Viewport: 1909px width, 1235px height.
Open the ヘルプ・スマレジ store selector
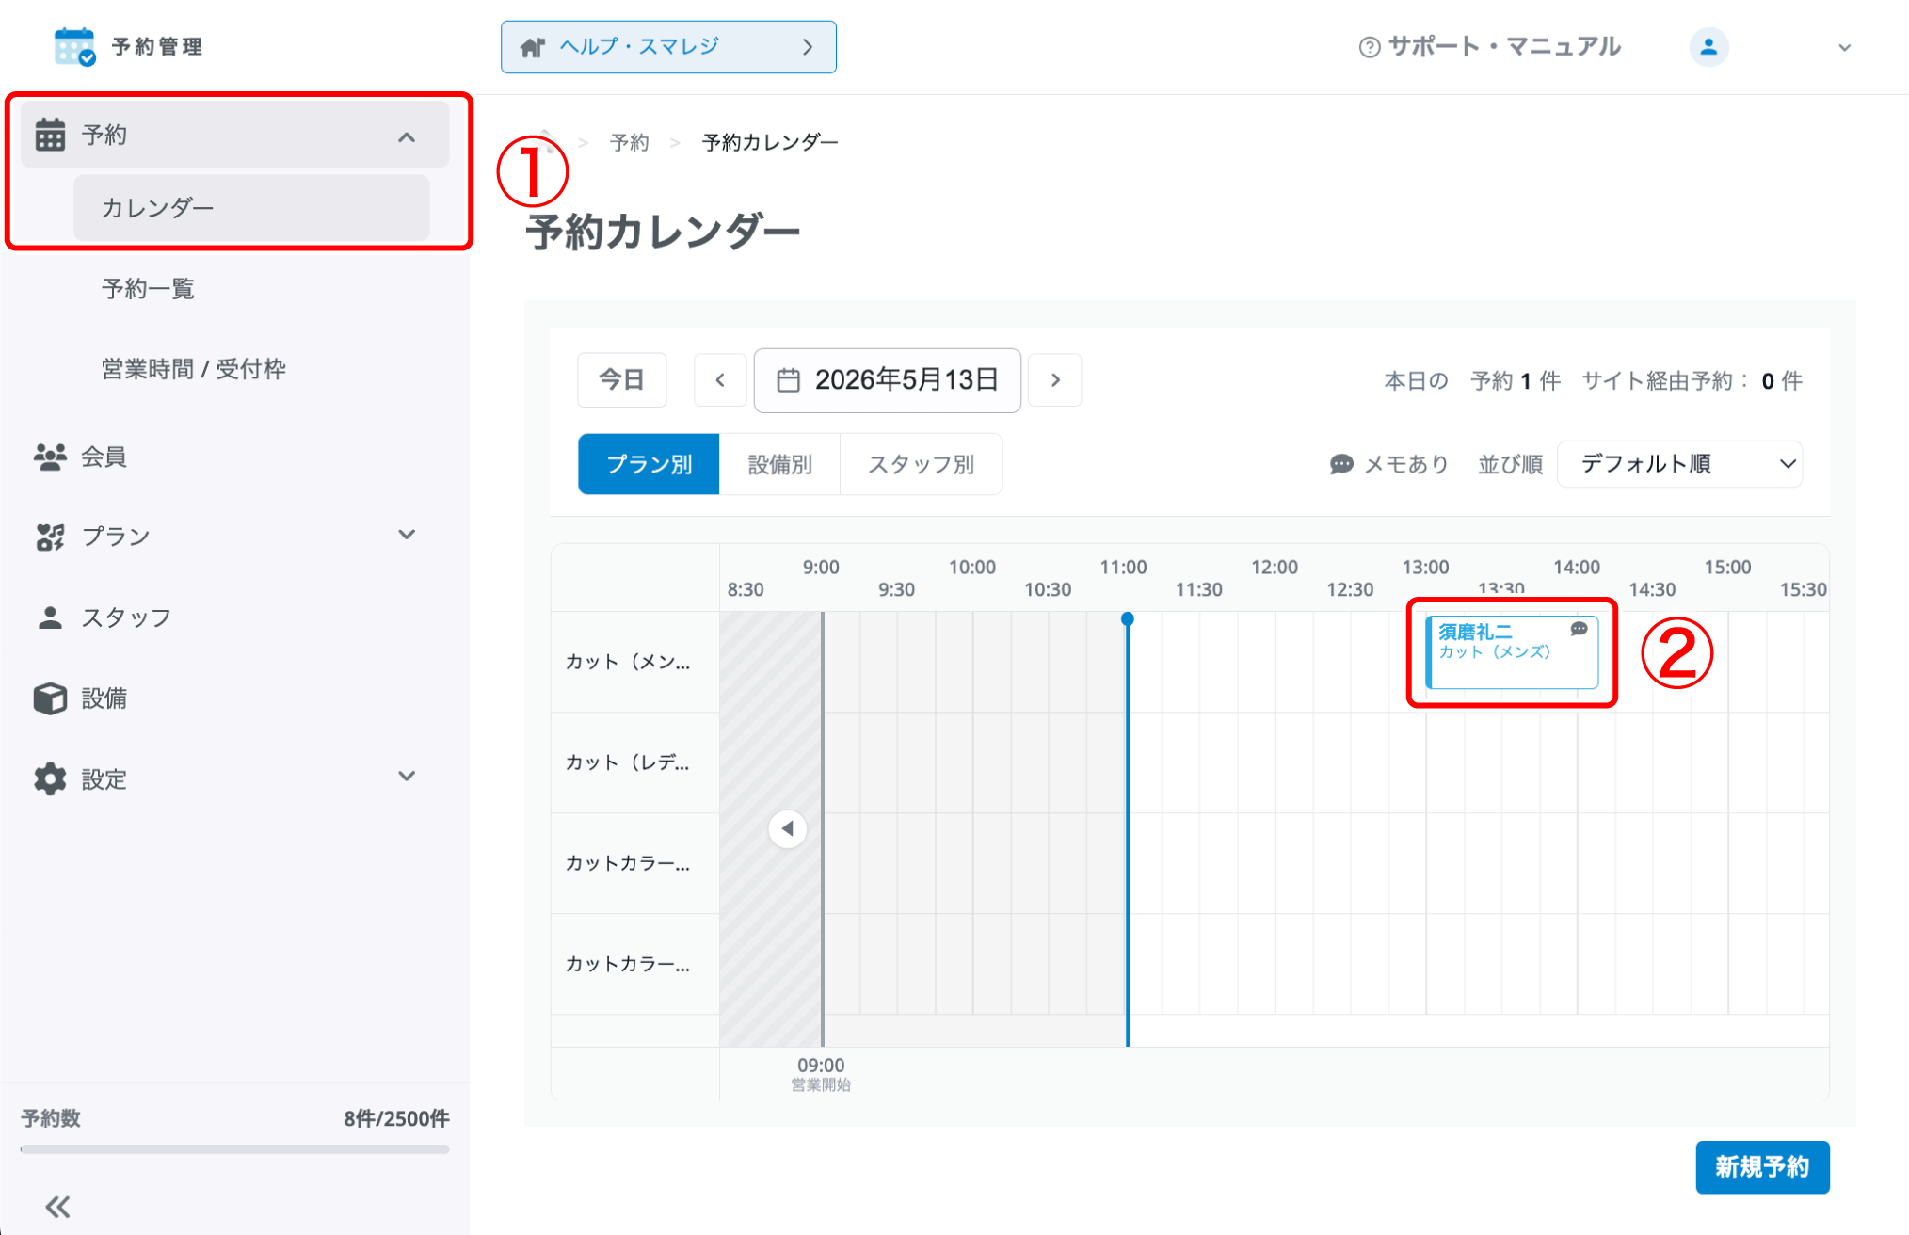pos(668,47)
